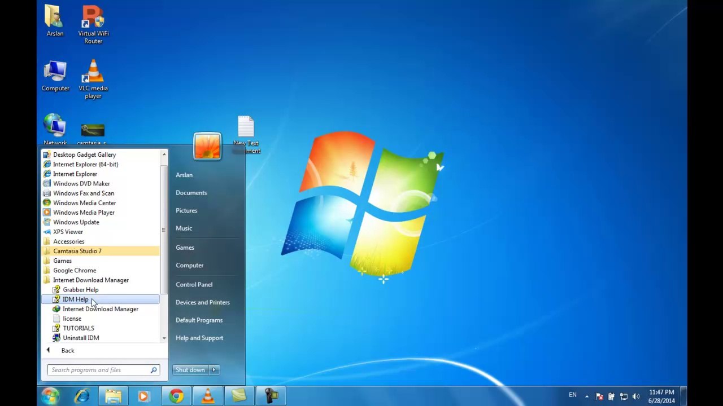Select the New Text Document desktop icon
The width and height of the screenshot is (723, 406).
tap(246, 135)
